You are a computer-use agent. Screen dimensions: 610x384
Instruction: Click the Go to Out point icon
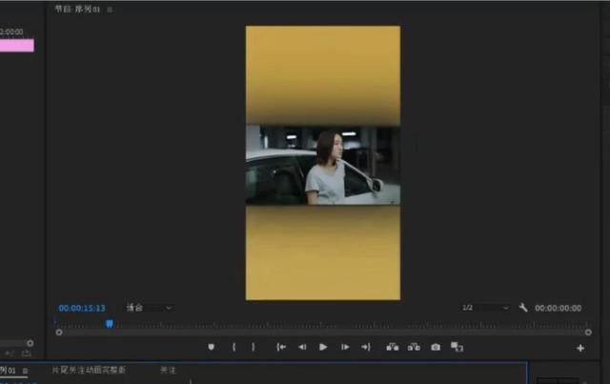click(365, 348)
